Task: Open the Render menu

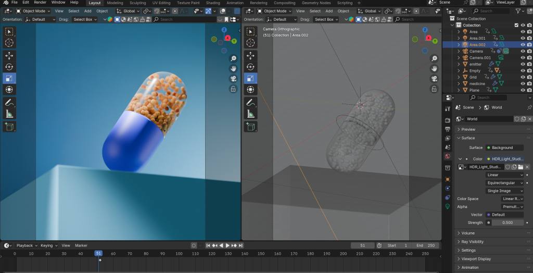Action: pos(40,3)
